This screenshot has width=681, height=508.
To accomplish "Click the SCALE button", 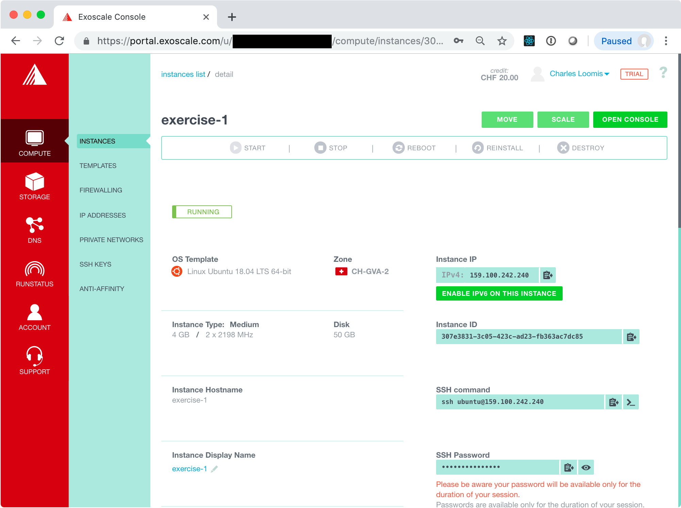I will pos(563,120).
